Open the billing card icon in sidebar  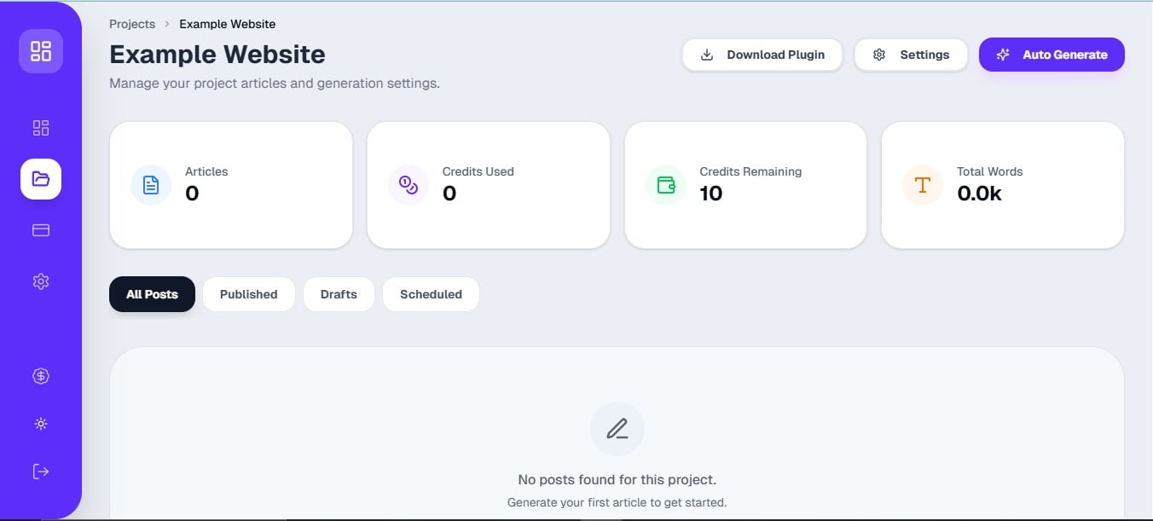click(41, 230)
